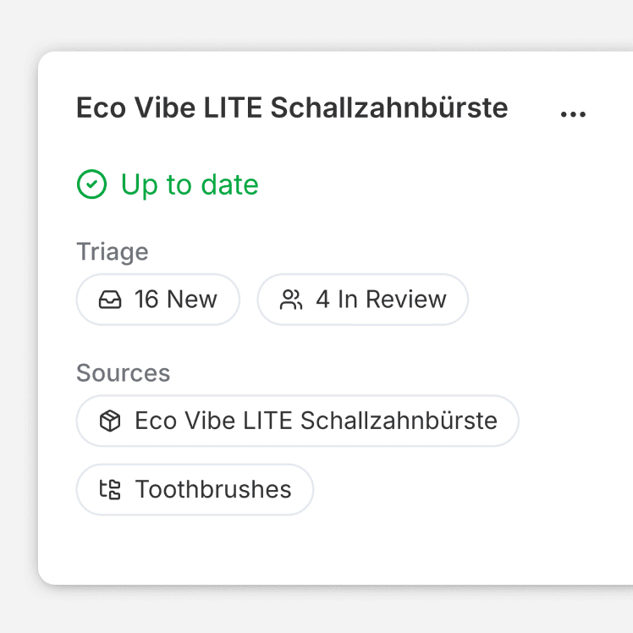Click the package box icon in Sources
This screenshot has width=633, height=633.
[x=110, y=421]
